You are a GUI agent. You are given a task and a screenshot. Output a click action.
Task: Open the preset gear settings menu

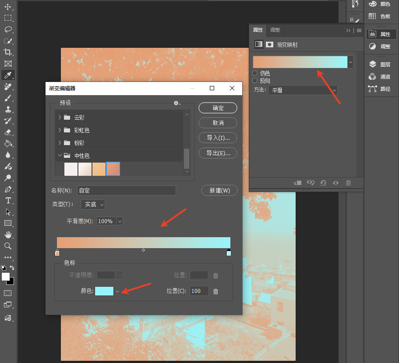point(177,103)
